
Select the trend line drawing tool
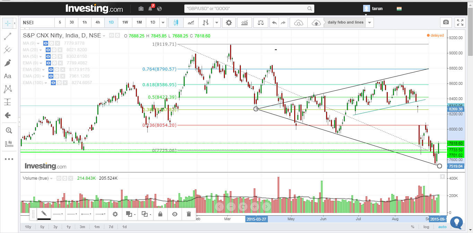coord(8,36)
